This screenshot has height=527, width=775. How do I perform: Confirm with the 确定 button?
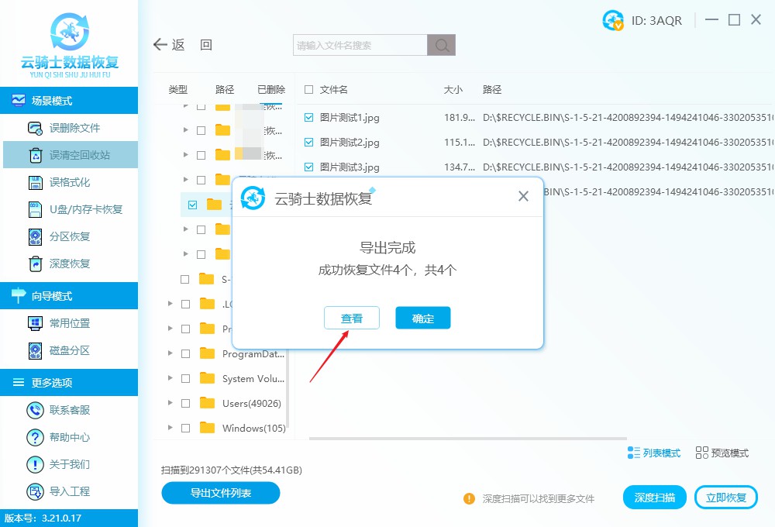[x=423, y=318]
